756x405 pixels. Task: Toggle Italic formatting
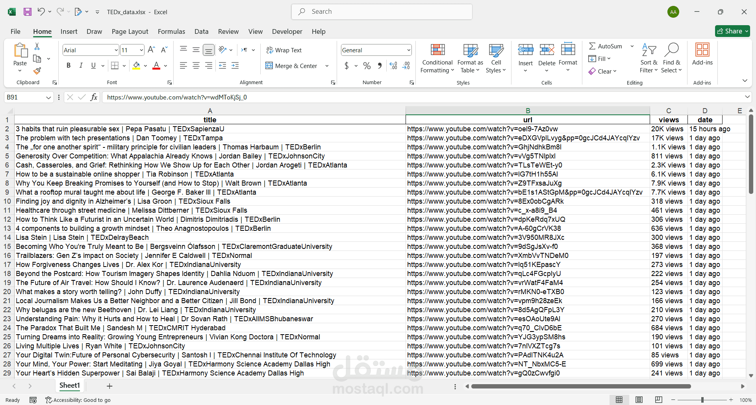81,66
